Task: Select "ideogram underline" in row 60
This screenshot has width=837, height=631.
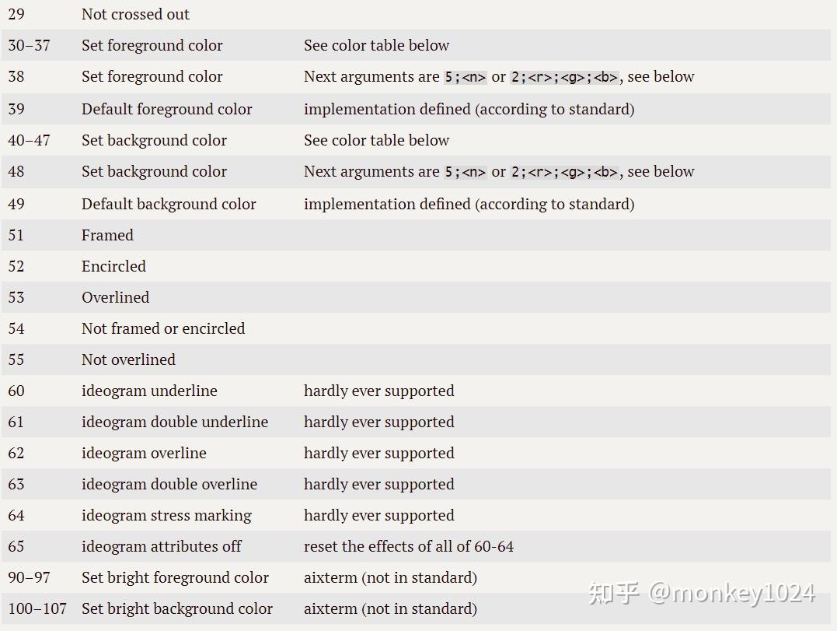Action: 149,391
